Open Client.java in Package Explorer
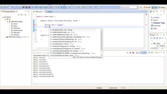The image size is (167, 94). pos(17,28)
